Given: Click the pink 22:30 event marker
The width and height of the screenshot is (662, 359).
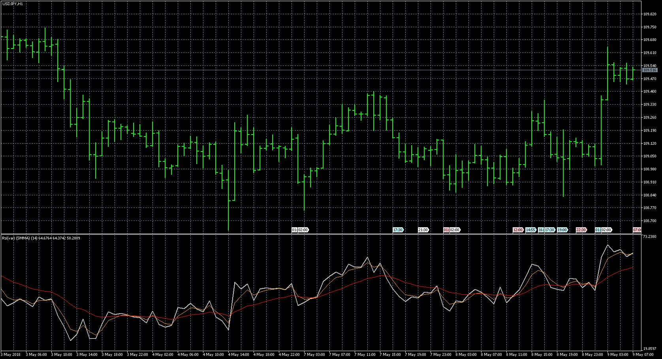Looking at the screenshot, I should tap(581, 230).
